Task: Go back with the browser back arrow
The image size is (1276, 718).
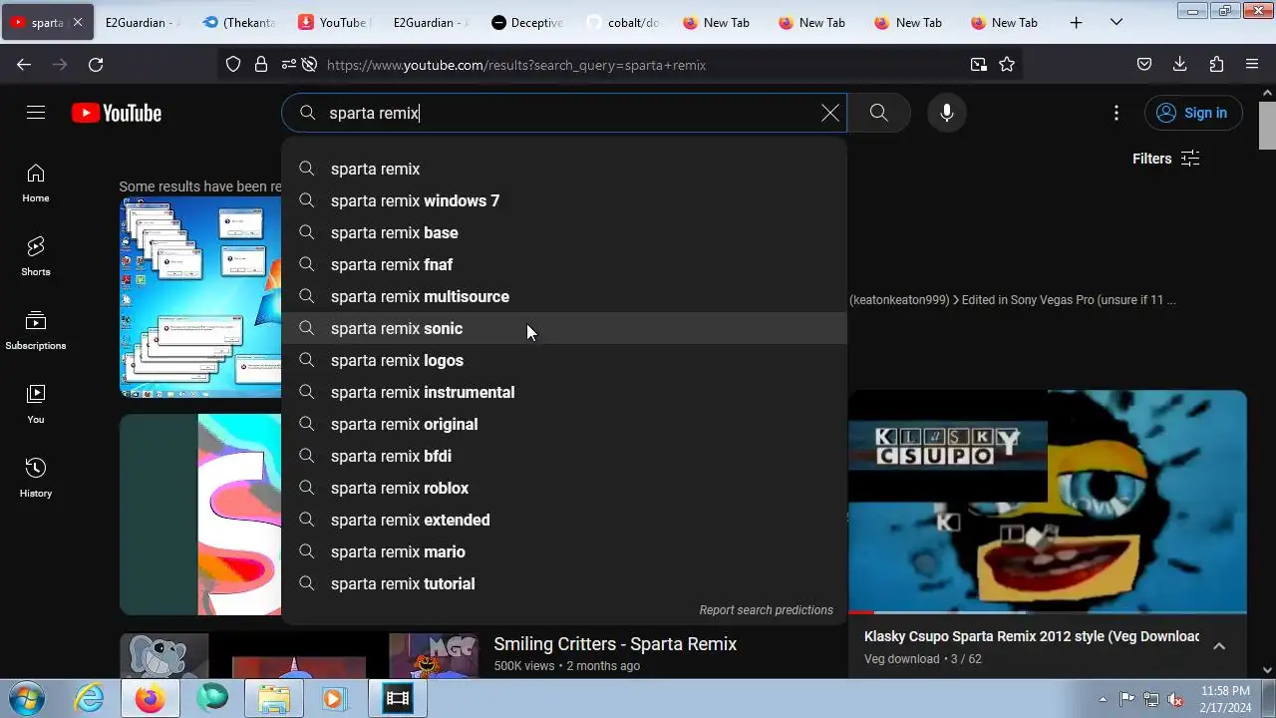Action: 24,65
